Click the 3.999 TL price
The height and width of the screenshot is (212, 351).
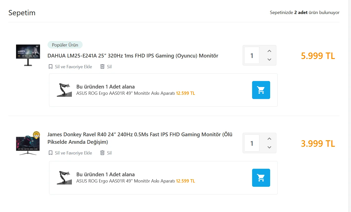pyautogui.click(x=318, y=143)
